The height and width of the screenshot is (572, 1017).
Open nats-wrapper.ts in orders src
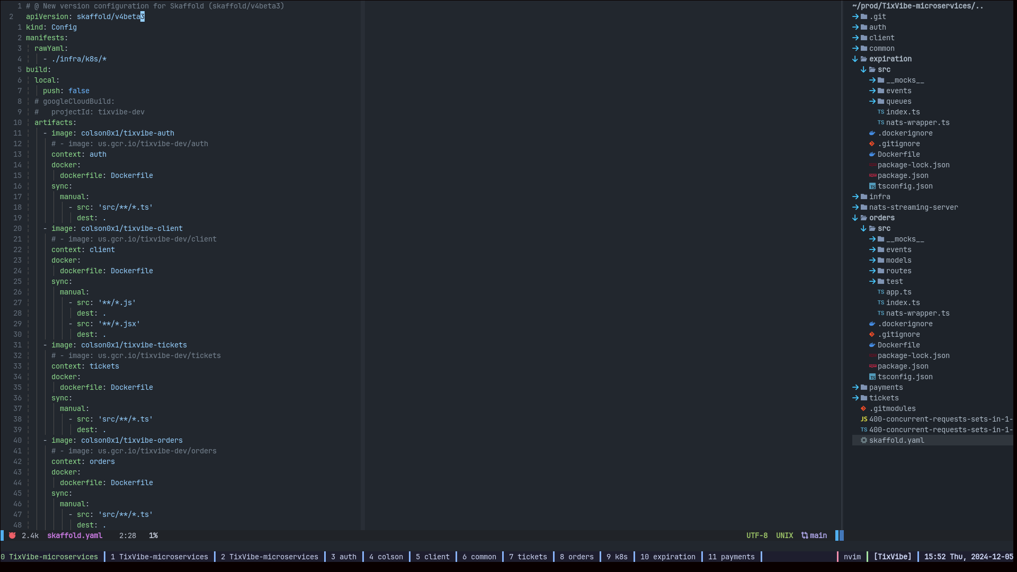coord(917,313)
